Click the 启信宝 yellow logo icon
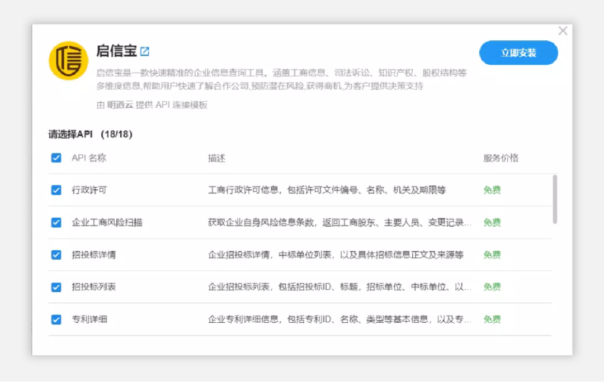Image resolution: width=604 pixels, height=382 pixels. [68, 60]
